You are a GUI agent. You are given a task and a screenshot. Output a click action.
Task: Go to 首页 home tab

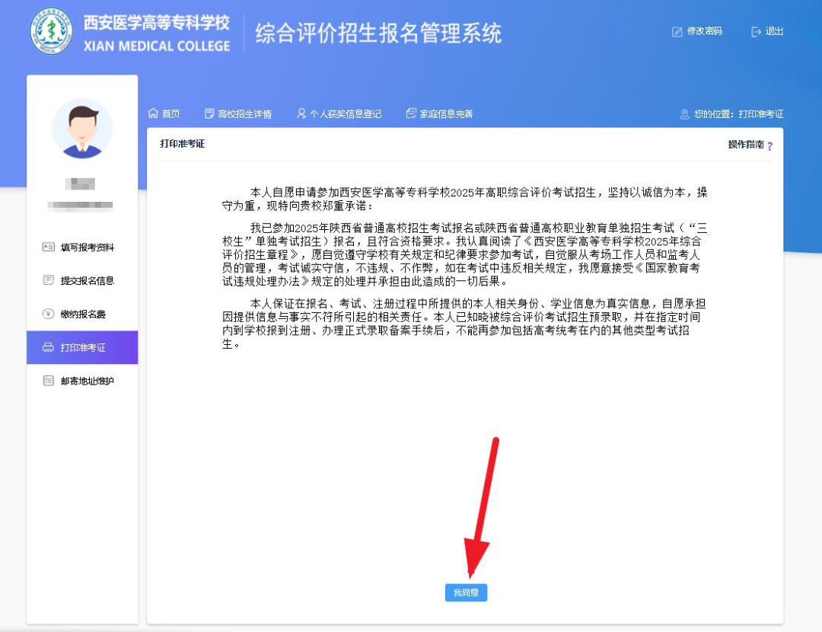tap(170, 114)
